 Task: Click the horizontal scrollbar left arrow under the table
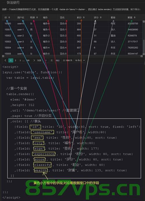[3, 56]
